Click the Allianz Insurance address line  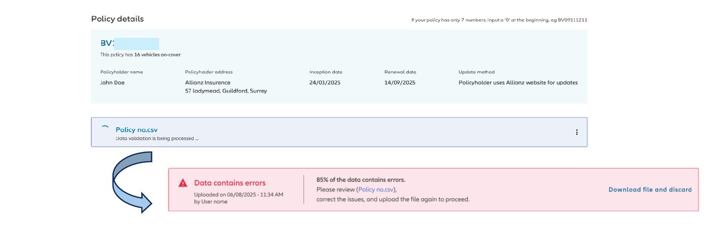tap(208, 82)
